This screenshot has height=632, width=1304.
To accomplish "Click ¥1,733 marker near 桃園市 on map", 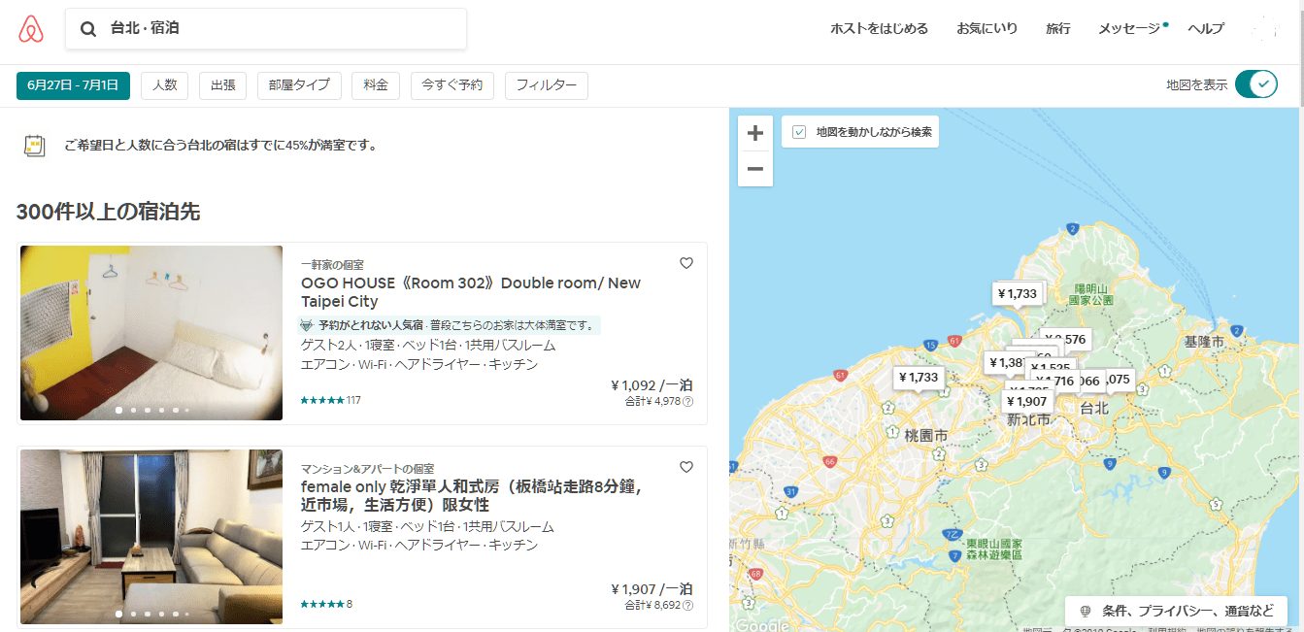I will pos(919,378).
